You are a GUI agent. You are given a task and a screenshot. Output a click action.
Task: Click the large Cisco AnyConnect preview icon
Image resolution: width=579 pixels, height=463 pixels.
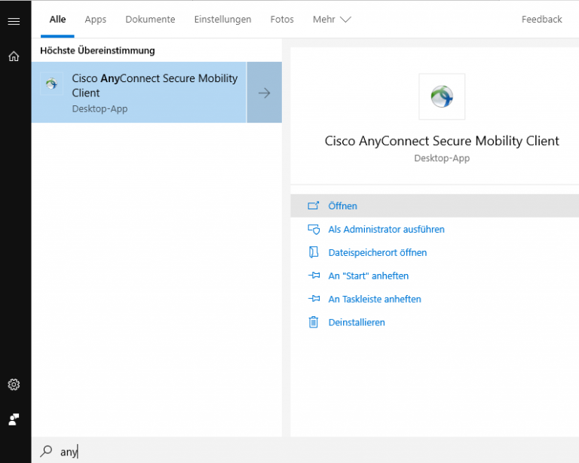pyautogui.click(x=442, y=96)
